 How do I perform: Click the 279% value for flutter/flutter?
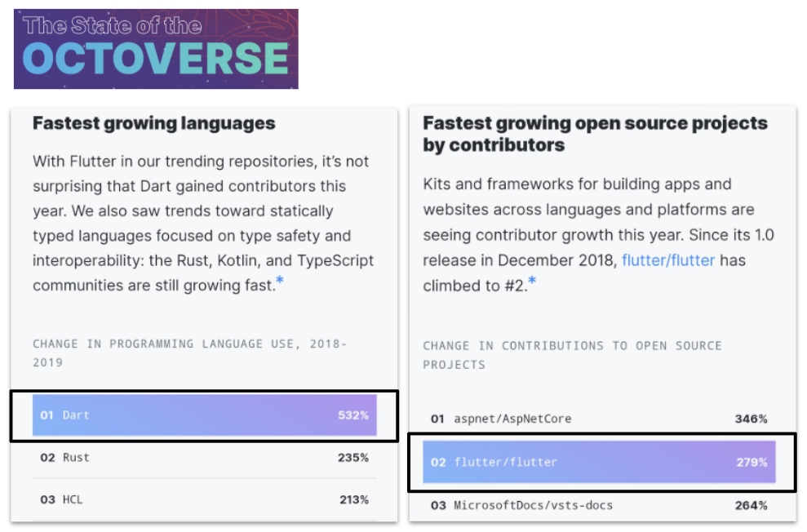point(752,462)
